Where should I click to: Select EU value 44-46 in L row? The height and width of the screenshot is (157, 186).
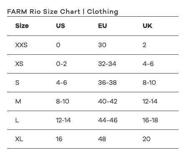108,120
